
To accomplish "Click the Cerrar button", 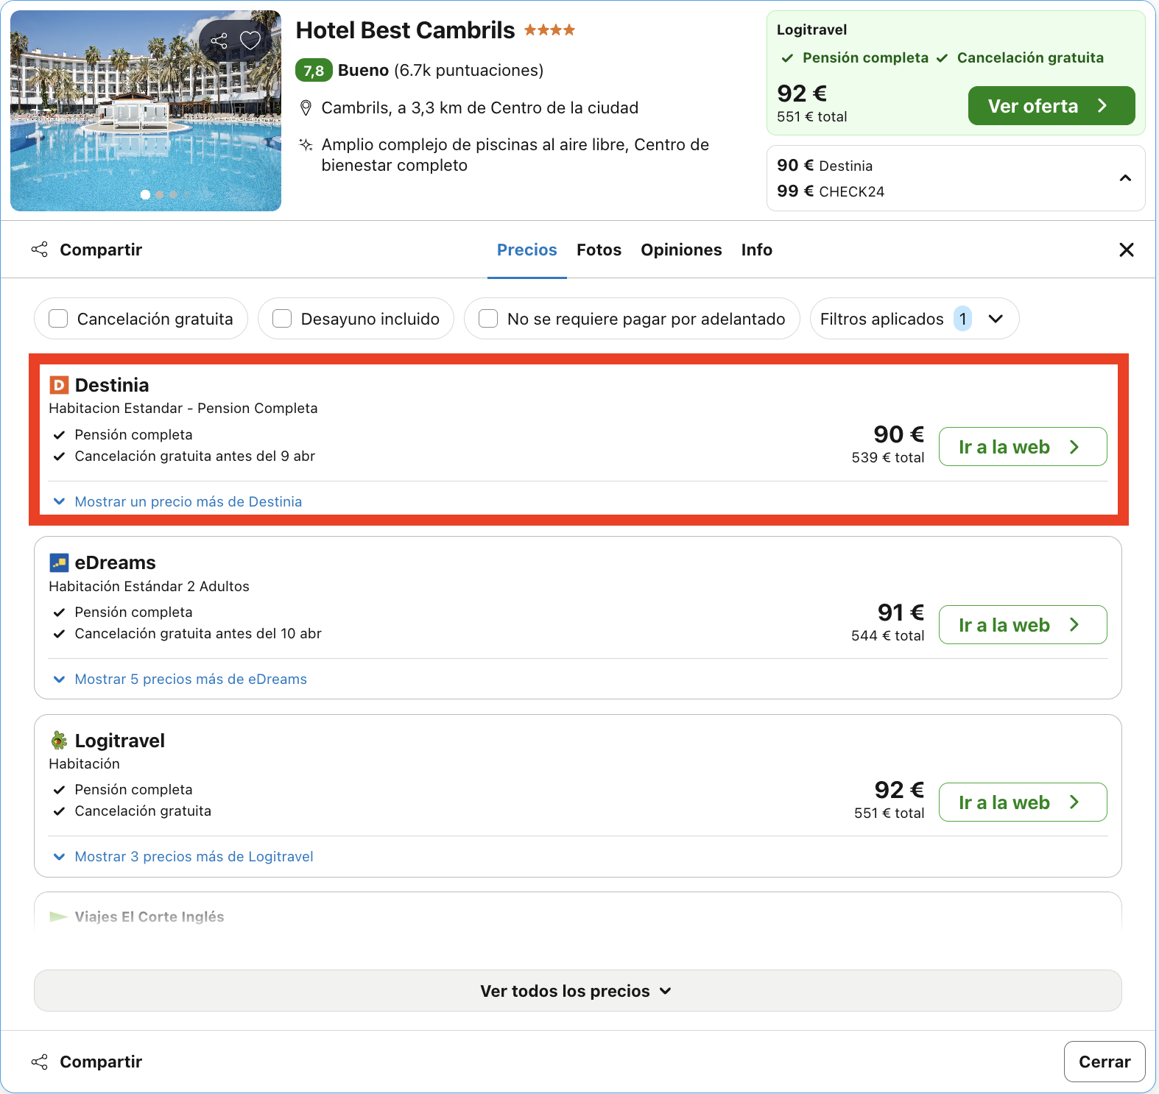I will click(1105, 1062).
